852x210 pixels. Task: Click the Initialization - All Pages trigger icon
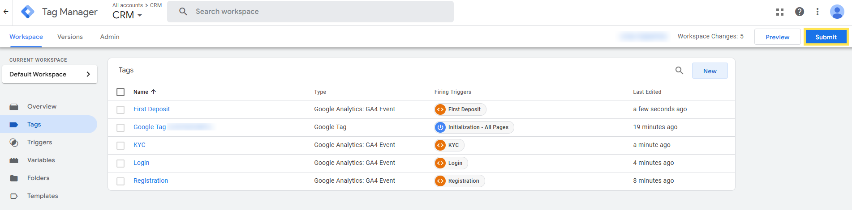tap(440, 127)
